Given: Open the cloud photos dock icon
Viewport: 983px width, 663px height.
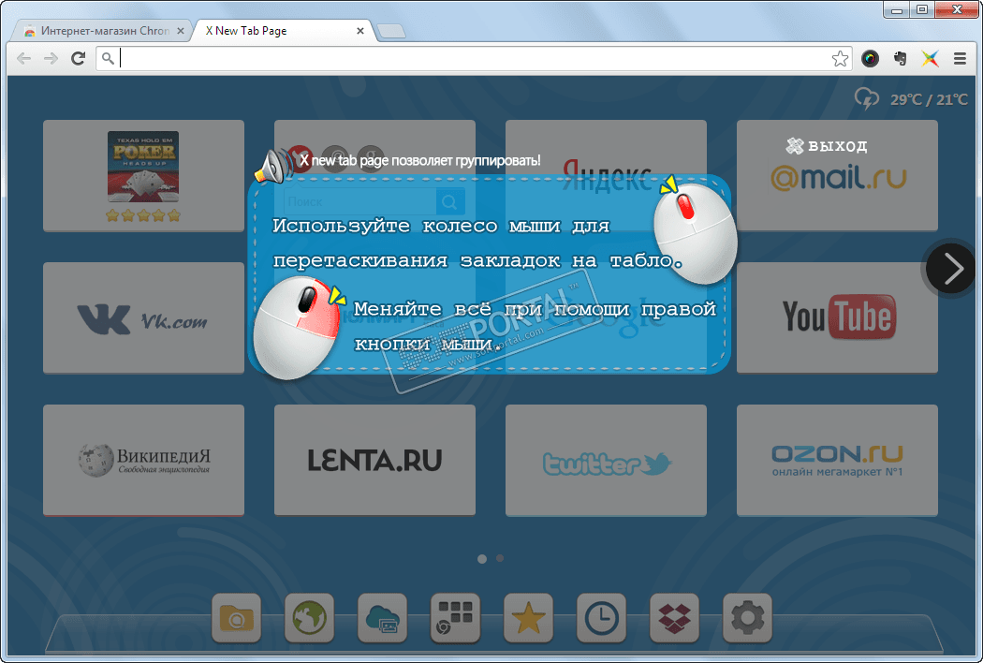Looking at the screenshot, I should 382,618.
